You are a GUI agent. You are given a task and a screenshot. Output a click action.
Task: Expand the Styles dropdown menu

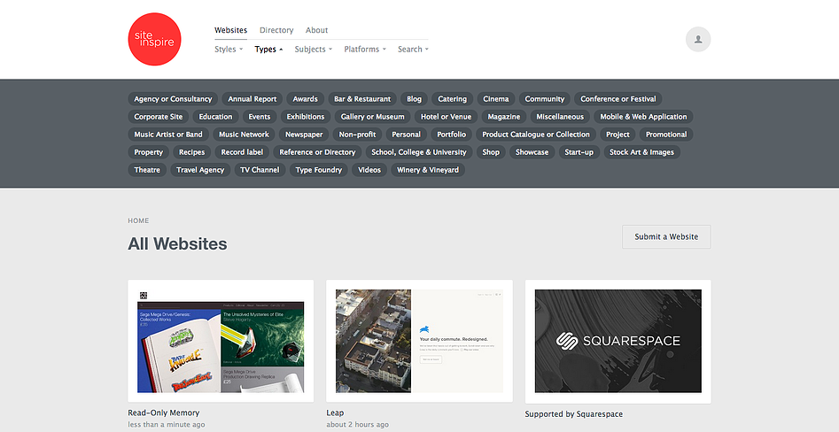[x=228, y=50]
